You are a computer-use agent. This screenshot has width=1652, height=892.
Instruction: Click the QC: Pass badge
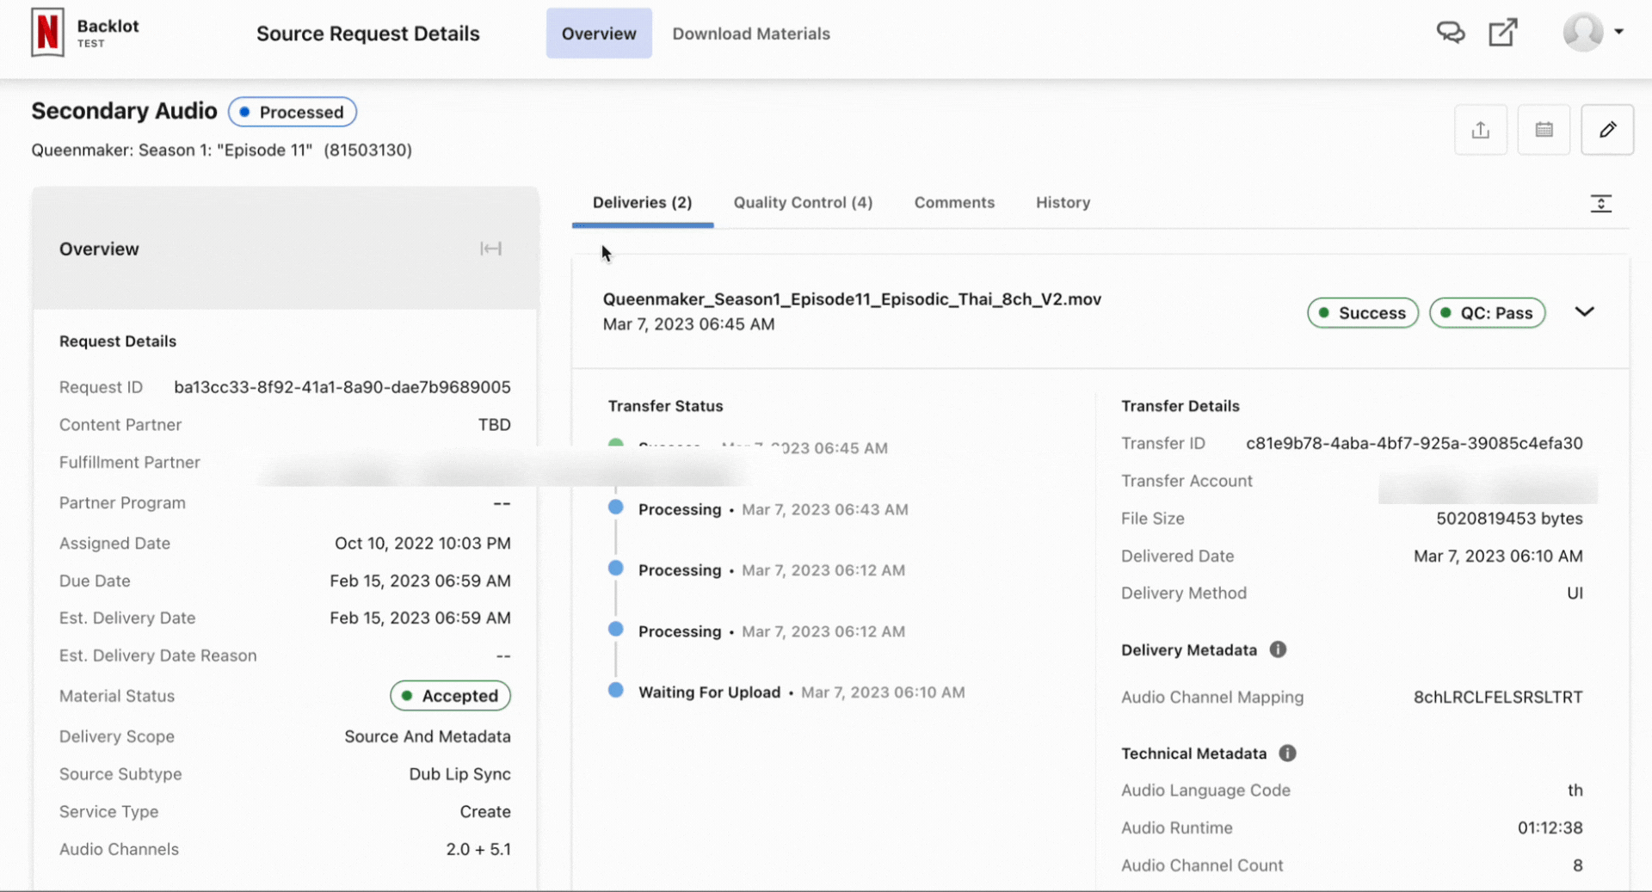(x=1487, y=313)
